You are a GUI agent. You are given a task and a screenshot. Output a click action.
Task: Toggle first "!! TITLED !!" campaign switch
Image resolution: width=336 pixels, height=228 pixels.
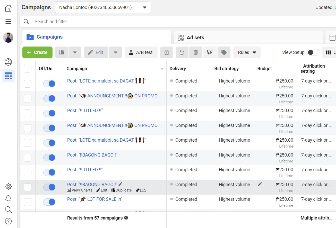click(49, 113)
